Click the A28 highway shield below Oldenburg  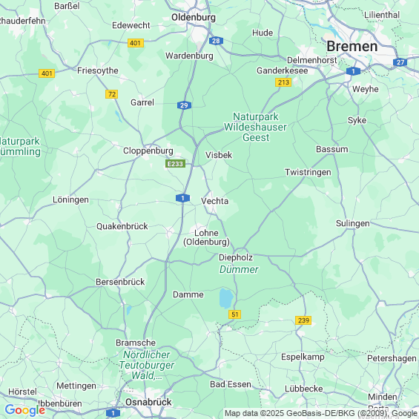(x=216, y=41)
